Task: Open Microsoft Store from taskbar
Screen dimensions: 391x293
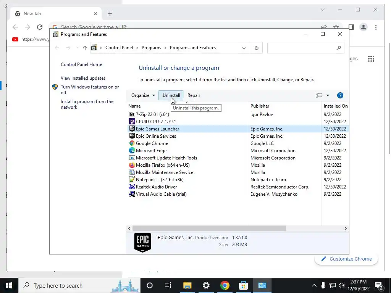Action: coord(243,285)
